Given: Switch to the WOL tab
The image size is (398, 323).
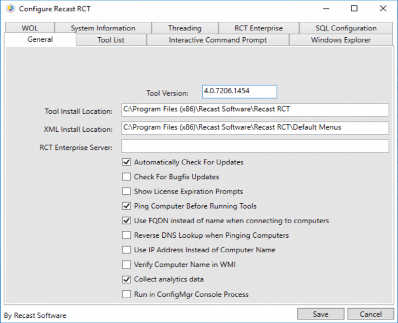Looking at the screenshot, I should [x=30, y=28].
